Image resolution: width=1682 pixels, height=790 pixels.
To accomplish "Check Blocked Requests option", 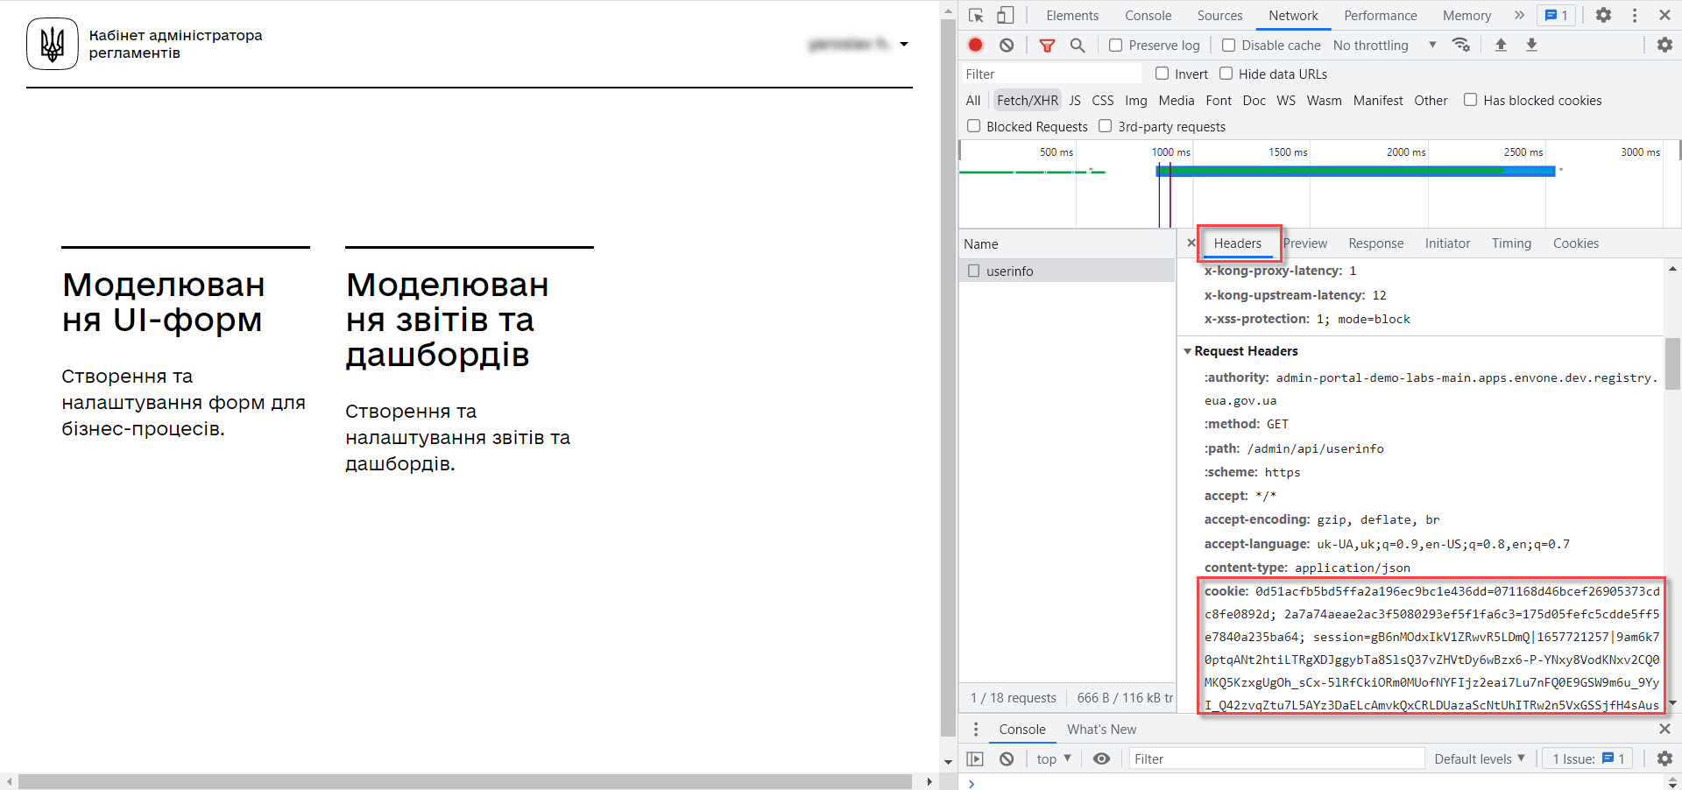I will point(973,126).
